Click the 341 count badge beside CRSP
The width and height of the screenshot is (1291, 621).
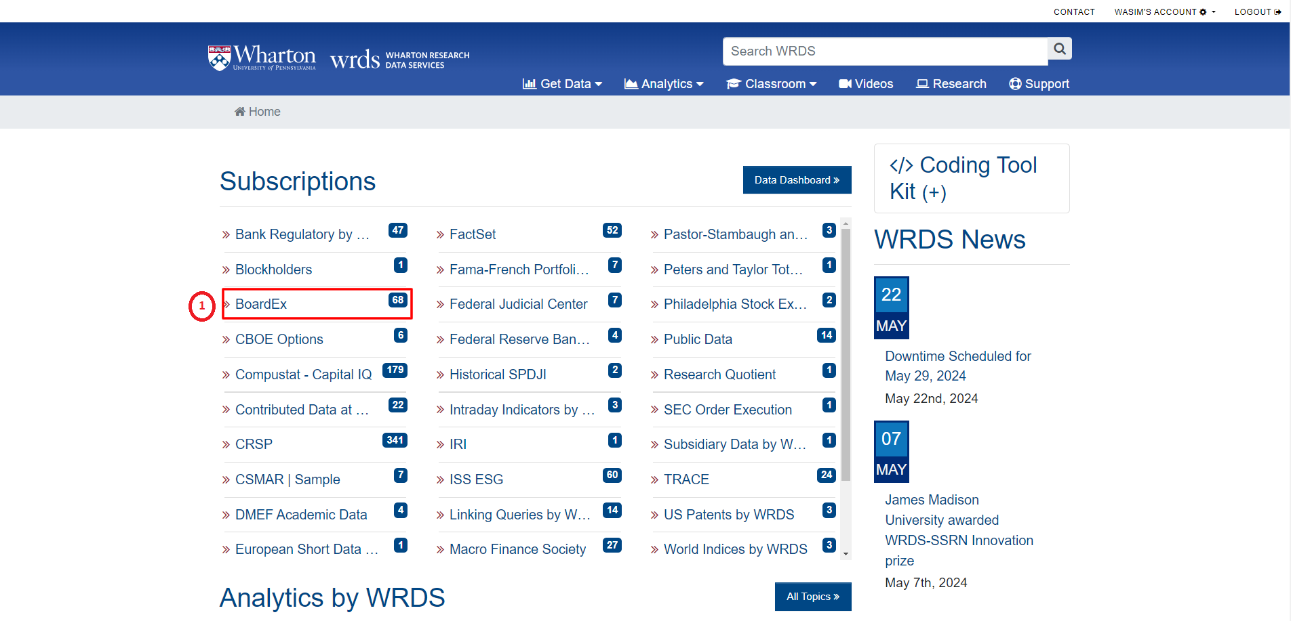click(x=395, y=440)
